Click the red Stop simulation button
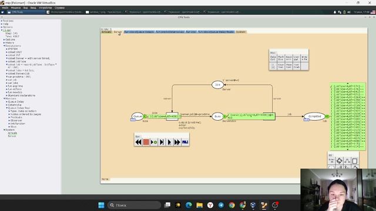 coord(146,142)
